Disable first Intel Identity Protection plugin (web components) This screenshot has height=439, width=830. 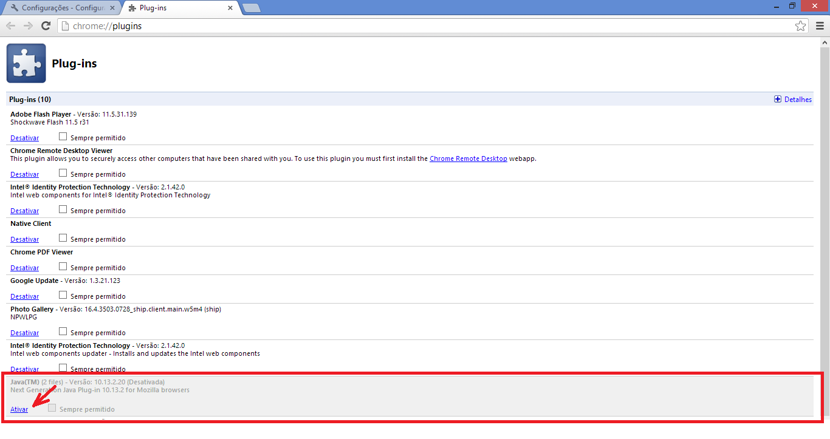click(24, 211)
